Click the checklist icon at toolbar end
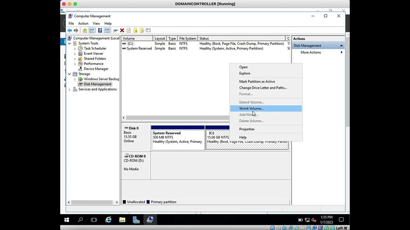 point(148,30)
